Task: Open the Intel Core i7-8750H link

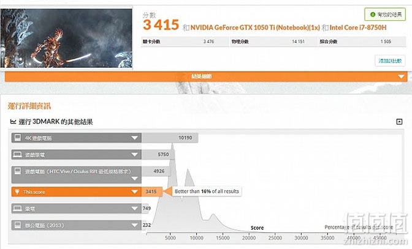Action: pyautogui.click(x=358, y=28)
